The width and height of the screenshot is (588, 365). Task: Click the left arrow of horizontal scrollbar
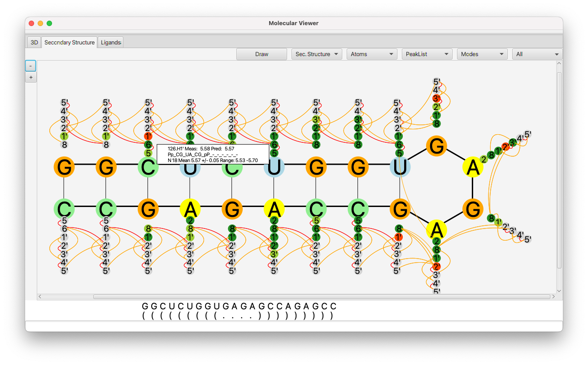click(39, 297)
